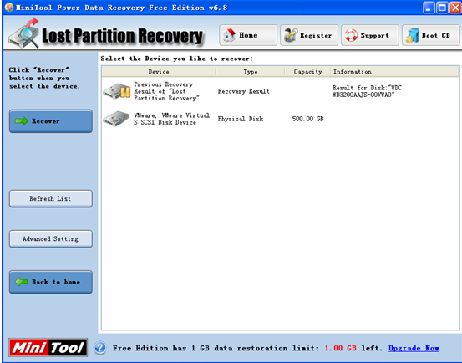This screenshot has height=363, width=462.
Task: Sort by the Capacity column header
Action: [x=307, y=72]
